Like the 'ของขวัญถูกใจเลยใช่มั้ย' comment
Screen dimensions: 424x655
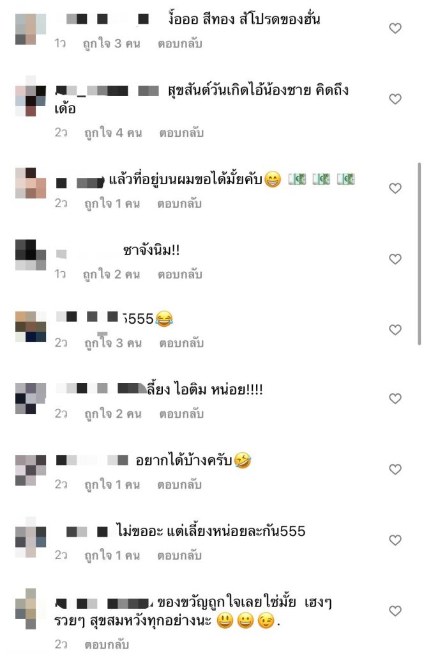tap(395, 611)
